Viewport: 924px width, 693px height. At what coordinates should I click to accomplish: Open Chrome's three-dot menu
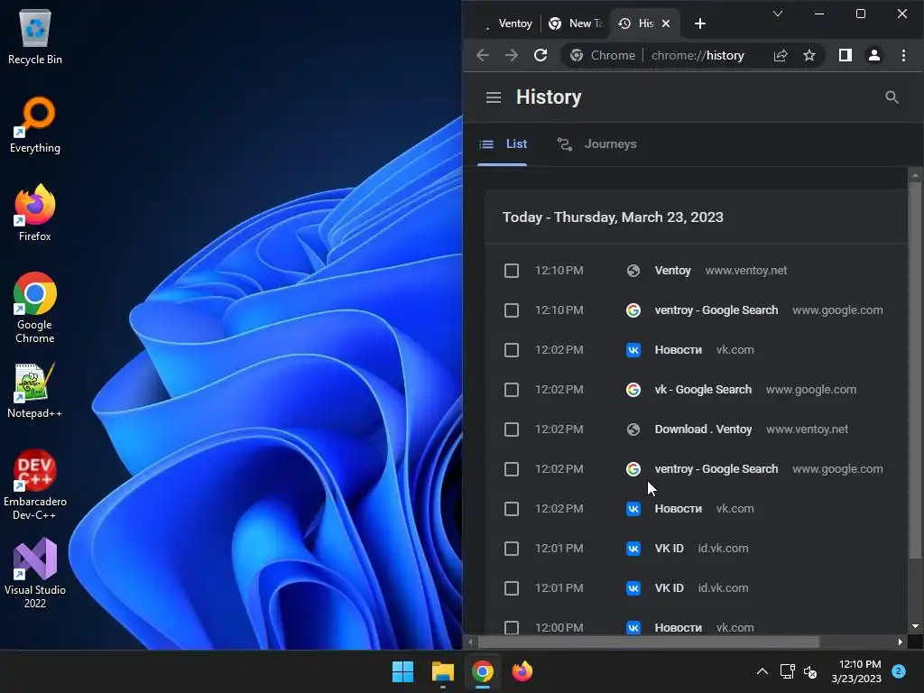[x=903, y=55]
